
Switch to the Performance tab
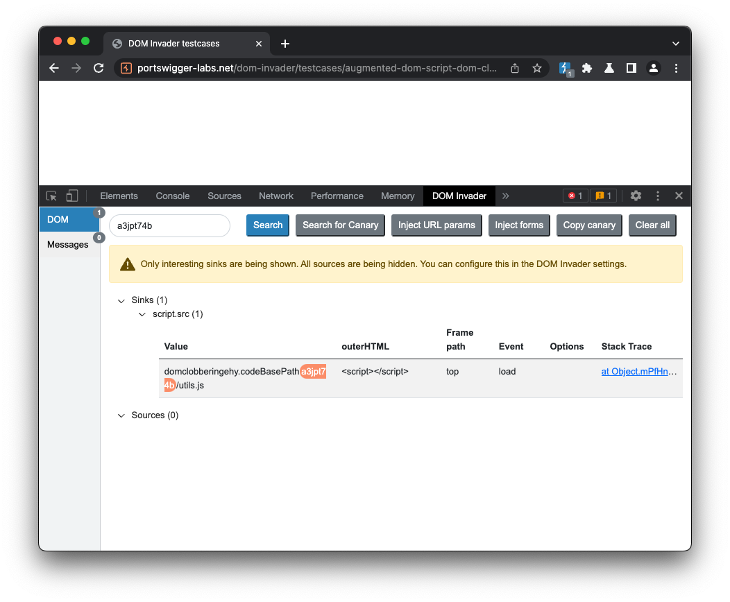tap(337, 196)
